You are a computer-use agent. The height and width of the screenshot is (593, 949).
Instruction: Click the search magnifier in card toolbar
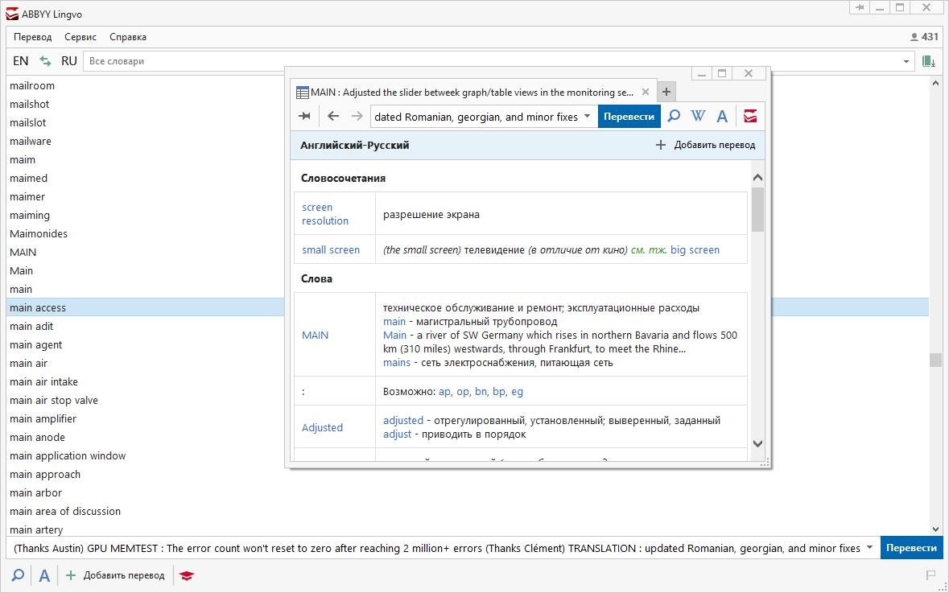pos(674,117)
